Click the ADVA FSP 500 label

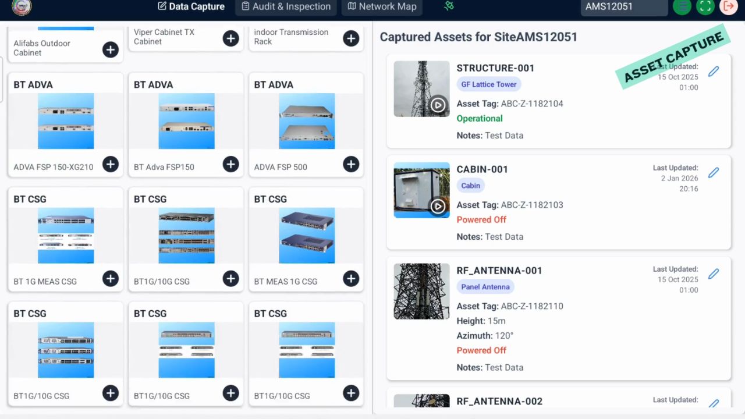click(281, 167)
